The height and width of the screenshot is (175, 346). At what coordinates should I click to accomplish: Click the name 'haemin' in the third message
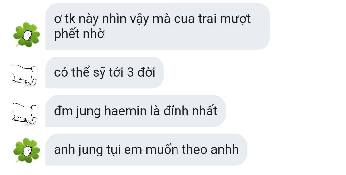[125, 111]
